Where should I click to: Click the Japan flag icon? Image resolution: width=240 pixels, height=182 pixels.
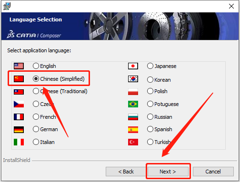133,66
